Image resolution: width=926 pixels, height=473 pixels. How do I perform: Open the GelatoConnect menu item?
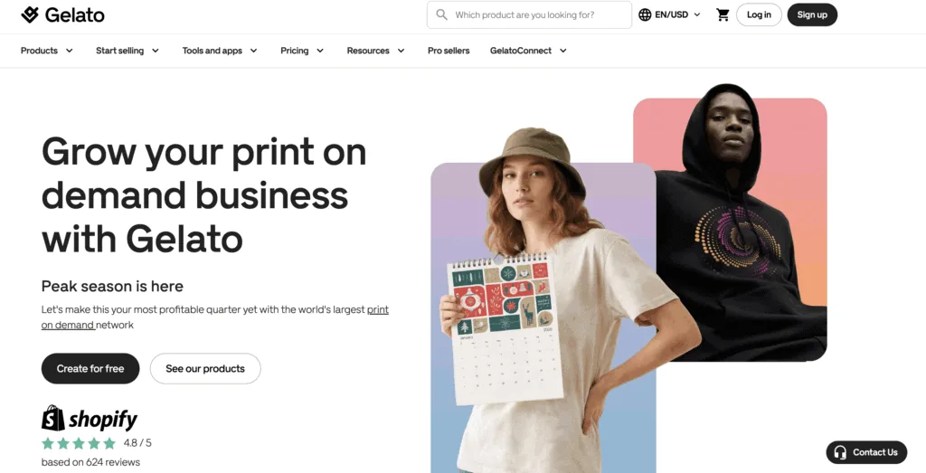pos(528,51)
